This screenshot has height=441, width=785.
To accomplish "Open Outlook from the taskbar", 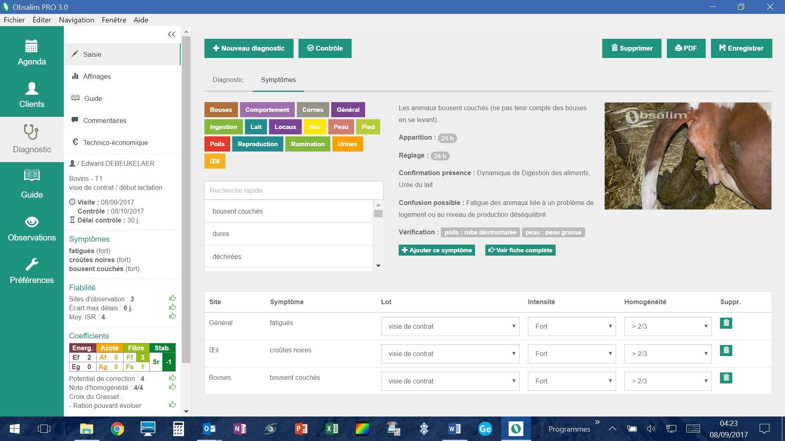I will (x=209, y=429).
